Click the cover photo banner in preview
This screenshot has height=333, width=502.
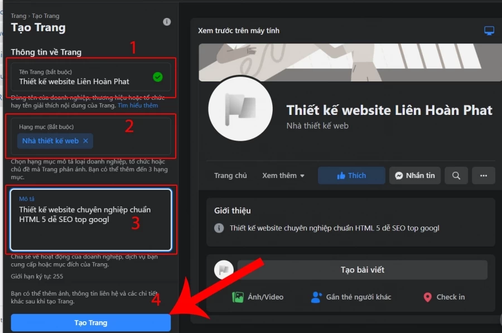pos(350,62)
